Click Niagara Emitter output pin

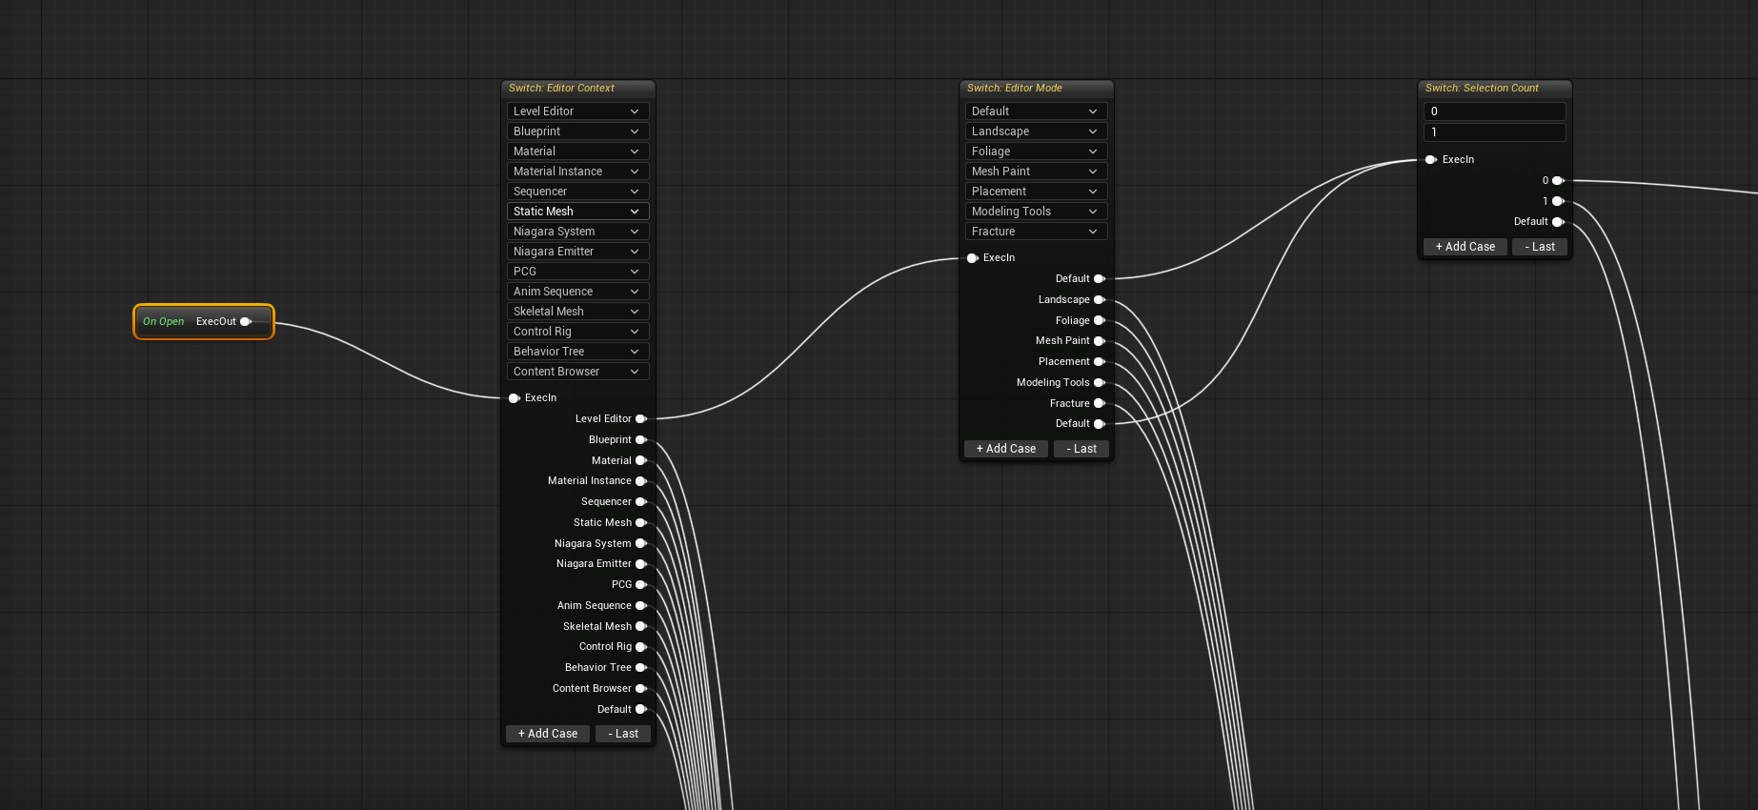tap(641, 564)
